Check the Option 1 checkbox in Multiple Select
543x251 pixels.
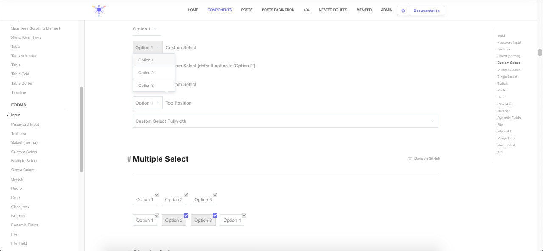(157, 195)
